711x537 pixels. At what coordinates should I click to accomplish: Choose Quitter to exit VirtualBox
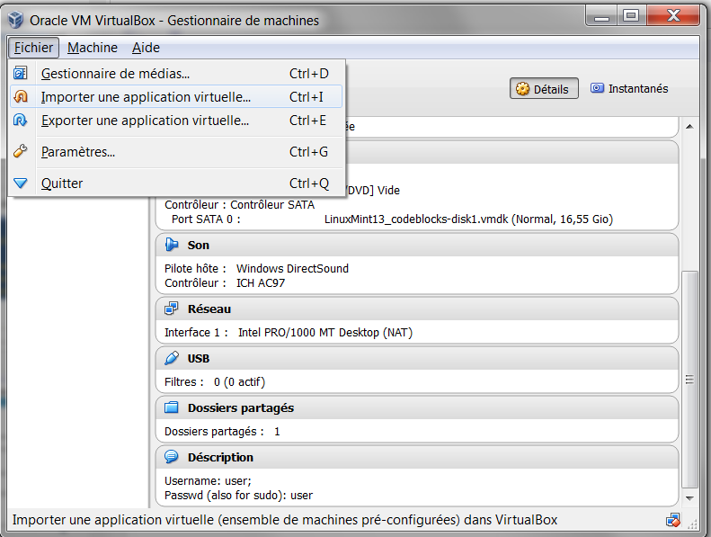tap(176, 183)
